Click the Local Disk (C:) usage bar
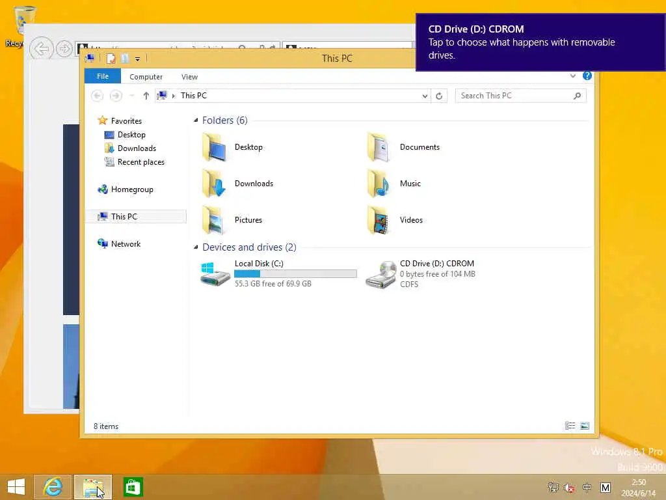This screenshot has width=666, height=500. tap(296, 274)
